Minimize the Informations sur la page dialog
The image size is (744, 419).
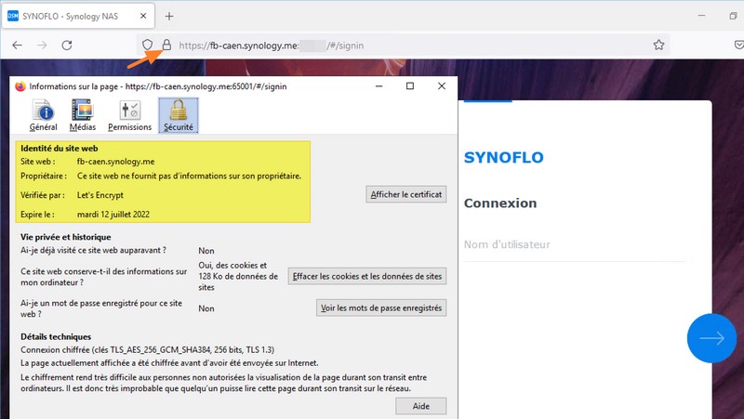pyautogui.click(x=379, y=86)
